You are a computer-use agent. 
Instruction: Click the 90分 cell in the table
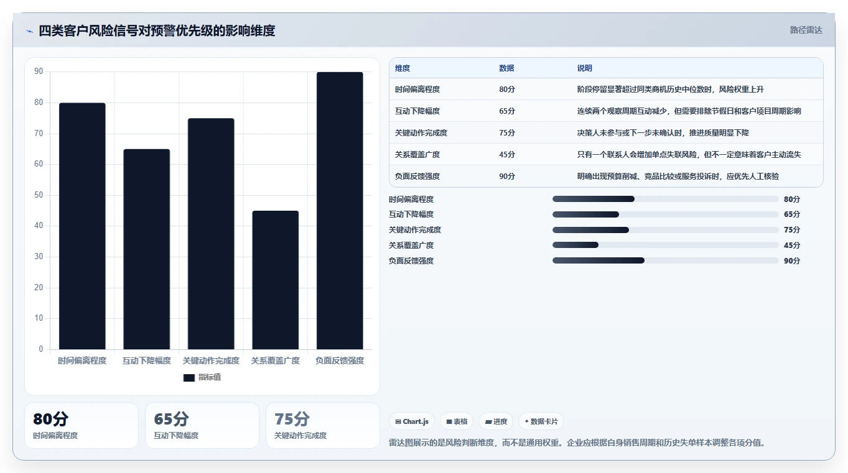507,177
